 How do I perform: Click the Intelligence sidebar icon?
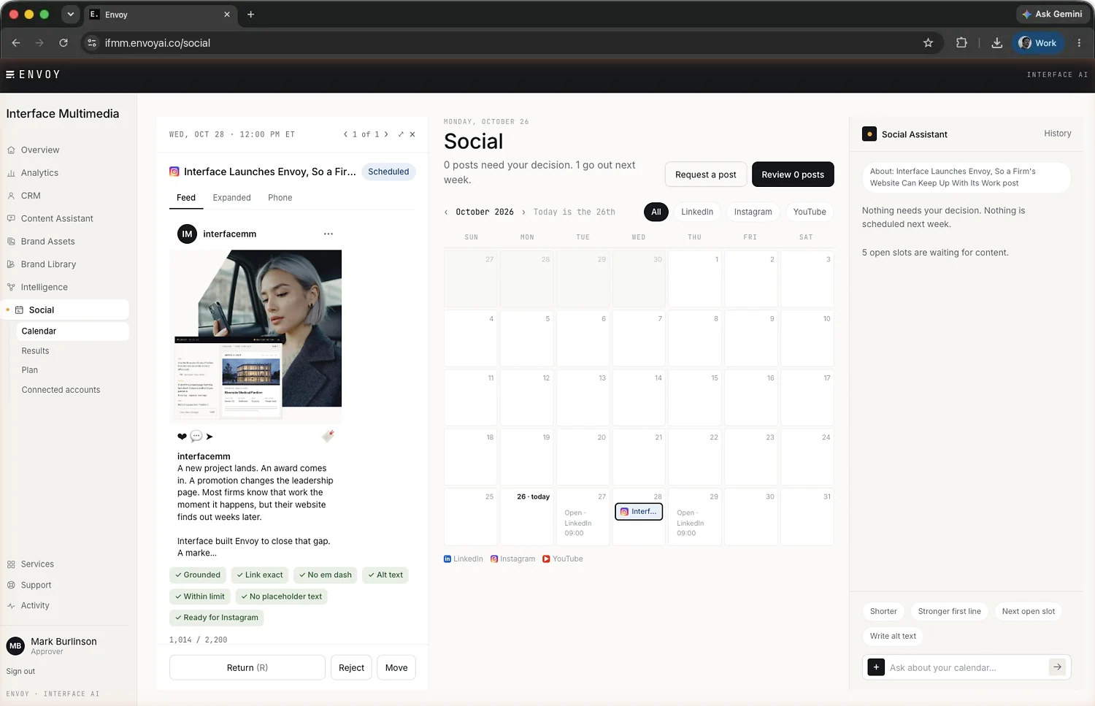[11, 288]
